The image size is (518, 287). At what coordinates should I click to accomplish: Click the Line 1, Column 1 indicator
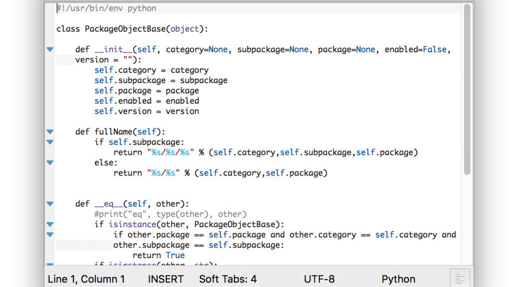[x=86, y=279]
